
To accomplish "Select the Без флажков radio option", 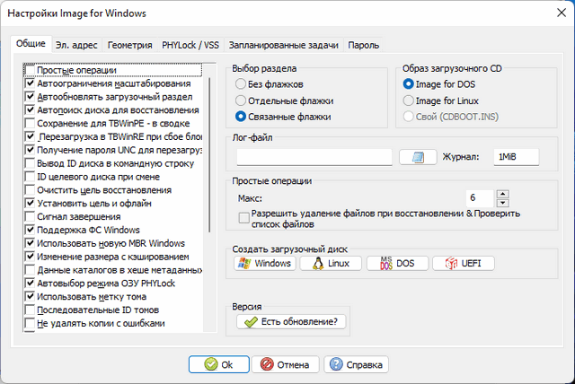I will (241, 83).
